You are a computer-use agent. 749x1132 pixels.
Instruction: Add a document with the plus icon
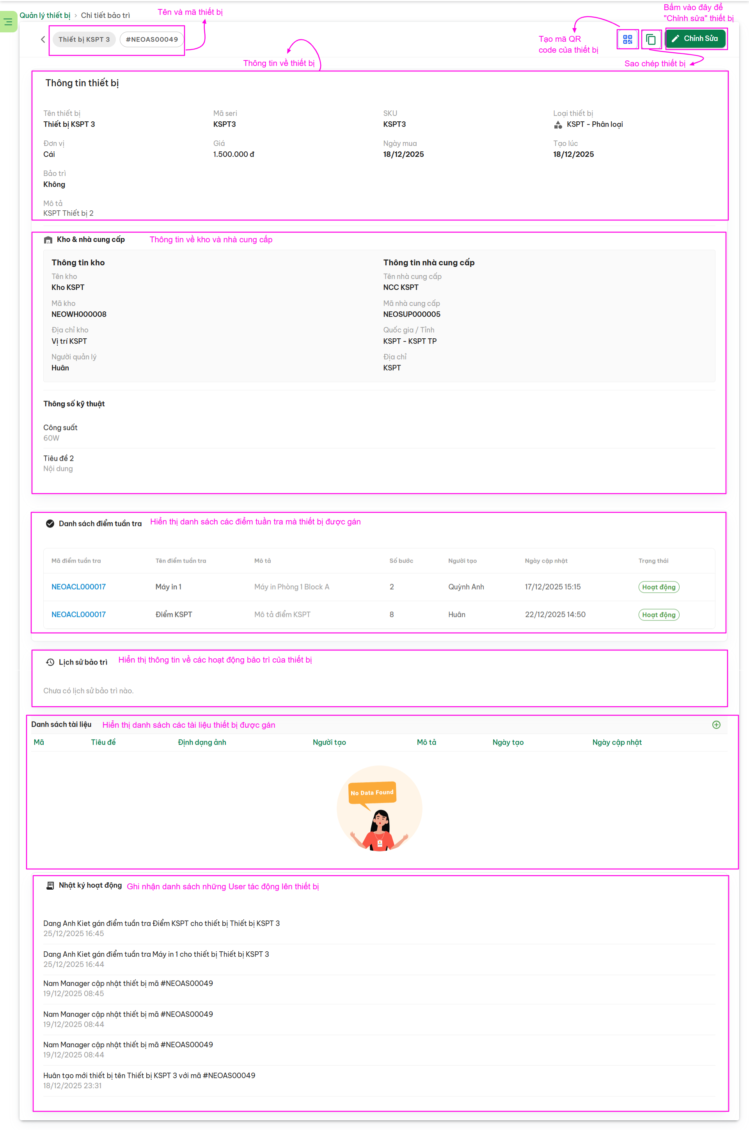coord(716,725)
